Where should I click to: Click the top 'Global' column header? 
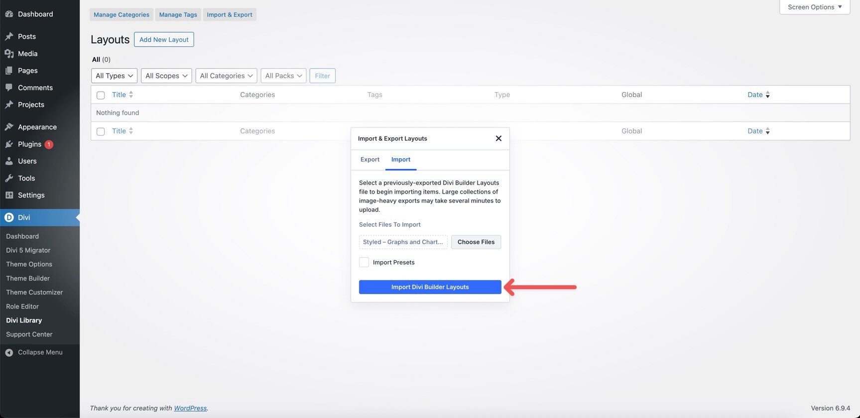[631, 95]
